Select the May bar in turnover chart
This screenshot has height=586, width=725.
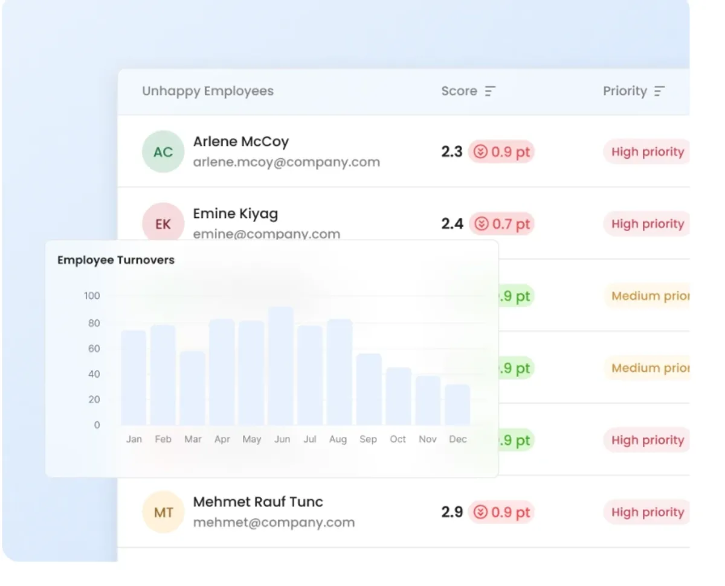pos(251,373)
